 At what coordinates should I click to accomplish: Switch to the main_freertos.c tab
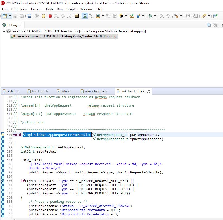pyautogui.click(x=96, y=91)
